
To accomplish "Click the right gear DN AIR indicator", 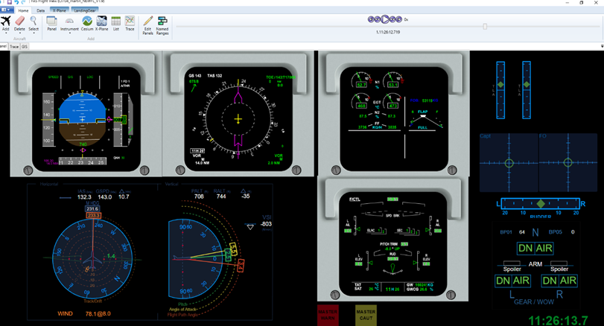I will point(559,281).
